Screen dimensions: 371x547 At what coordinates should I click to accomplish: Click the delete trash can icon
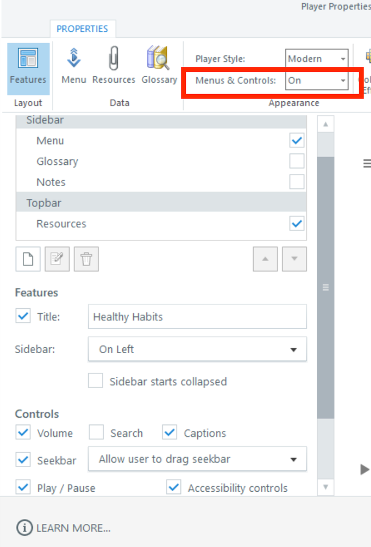tap(86, 259)
